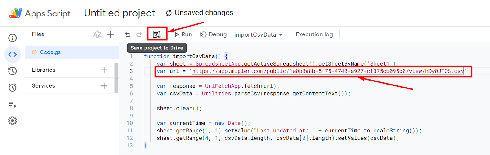Click the Debug button
Screen dimensions: 490x155
coord(213,34)
